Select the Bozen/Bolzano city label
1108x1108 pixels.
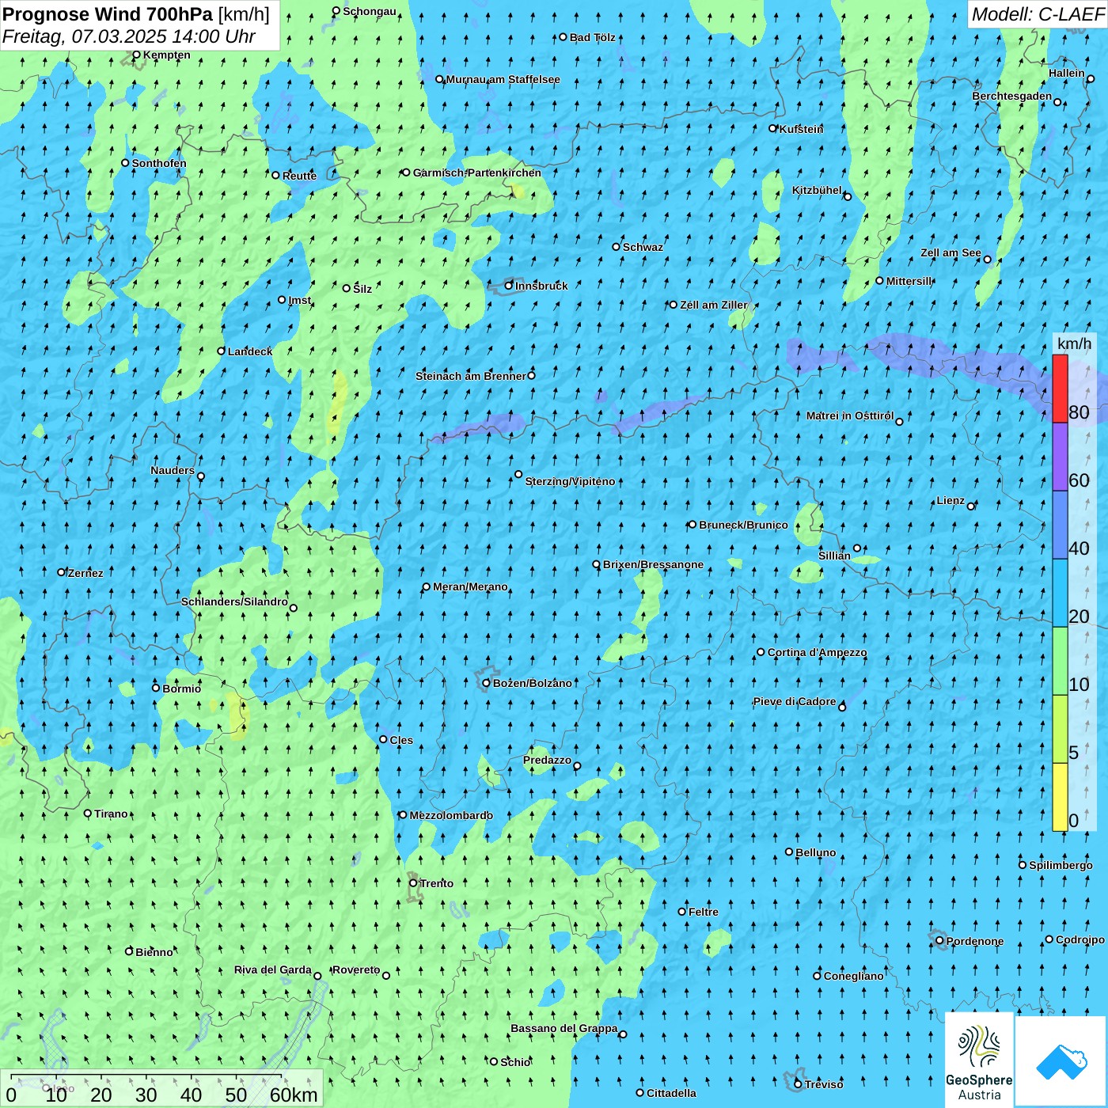pyautogui.click(x=532, y=683)
